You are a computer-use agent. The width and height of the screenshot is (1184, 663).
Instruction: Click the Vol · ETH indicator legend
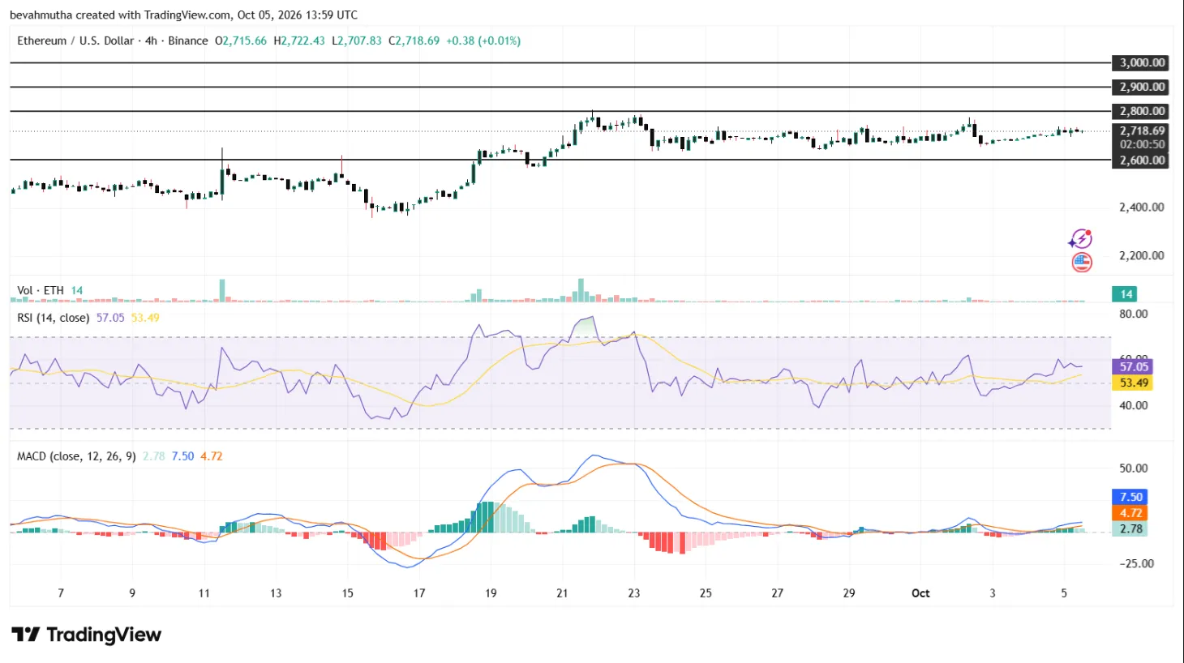[41, 290]
